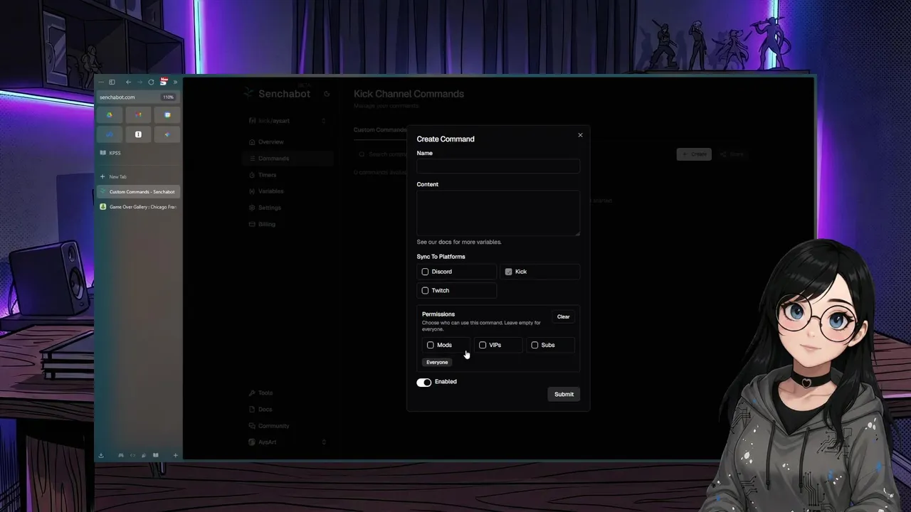This screenshot has width=911, height=512.
Task: Select the Custom Commands tab heading
Action: tap(380, 130)
